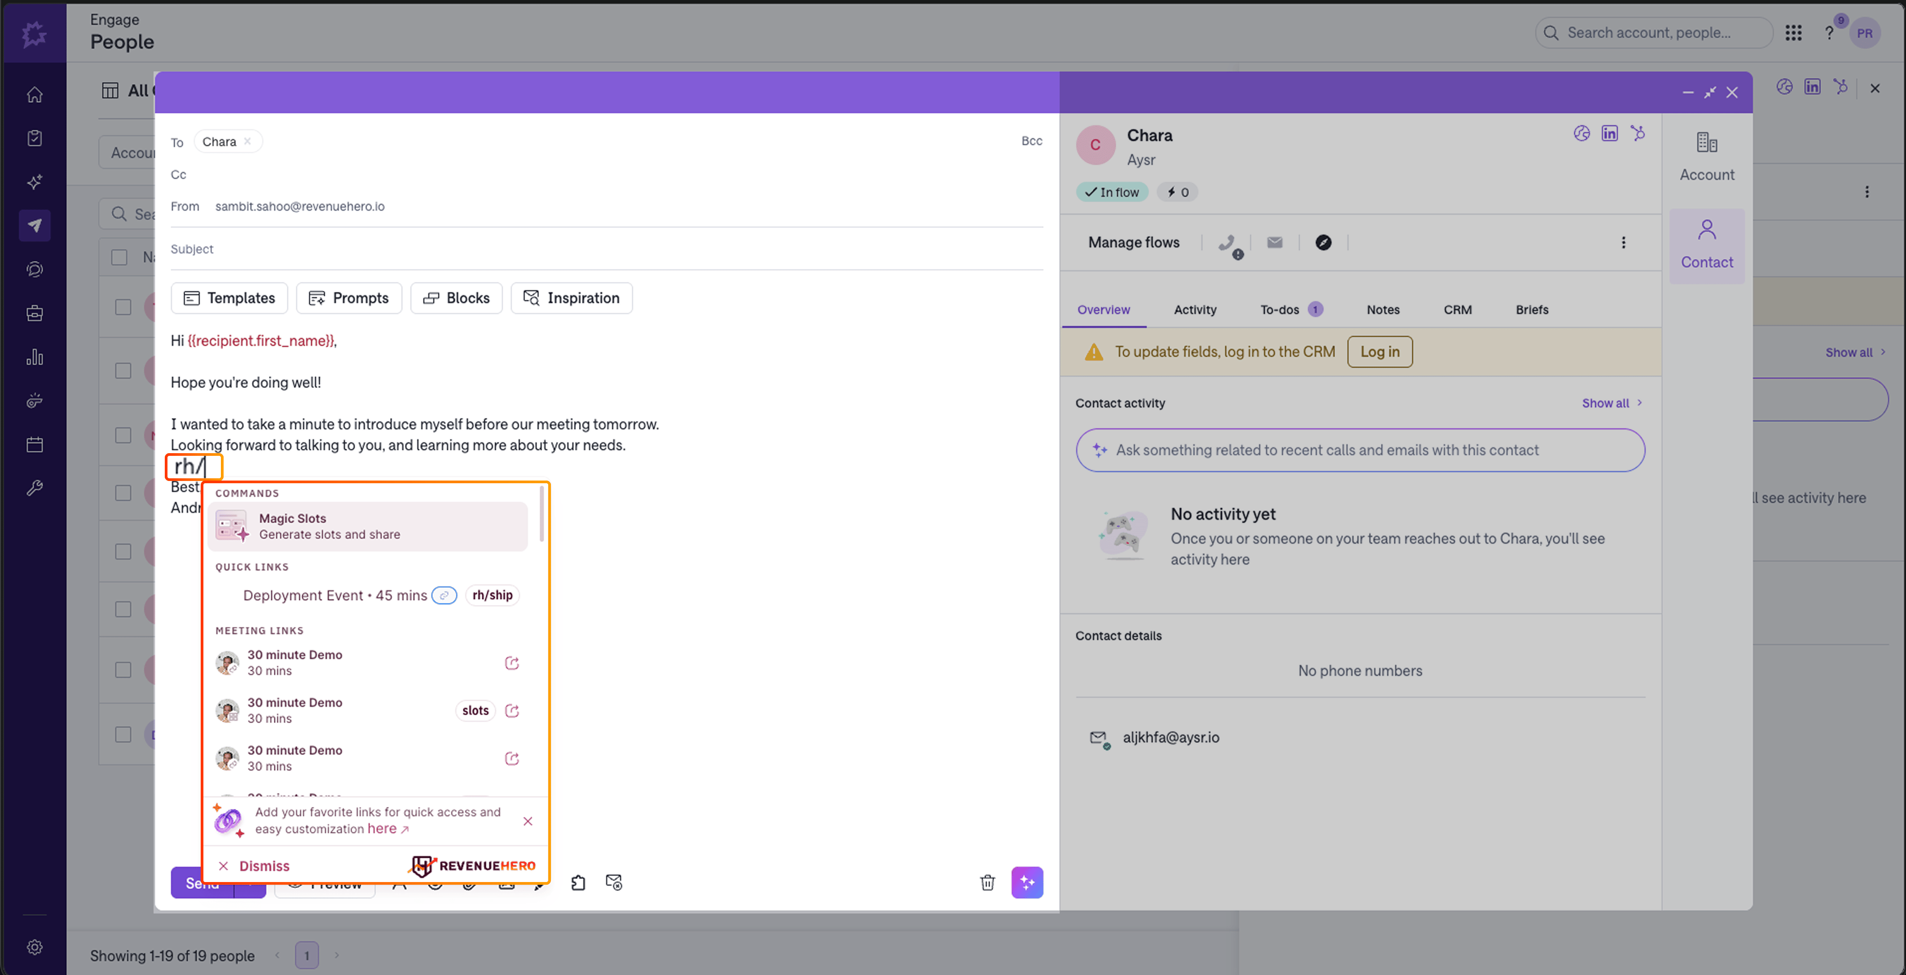Close the favorite links banner
This screenshot has height=975, width=1906.
[x=528, y=822]
